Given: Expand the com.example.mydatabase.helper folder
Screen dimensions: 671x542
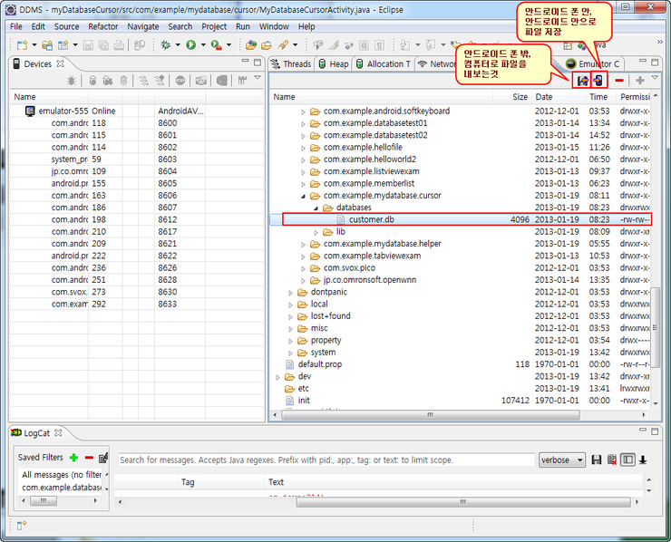Looking at the screenshot, I should pyautogui.click(x=303, y=245).
